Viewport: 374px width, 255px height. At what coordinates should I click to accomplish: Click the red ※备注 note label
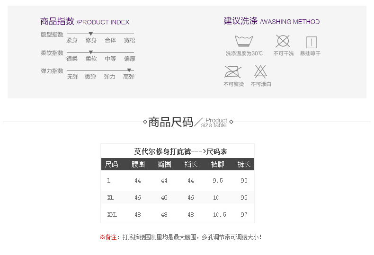coord(110,237)
